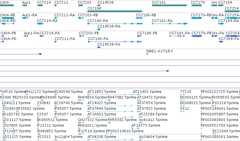Select protein Uro-PA

pyautogui.click(x=218, y=33)
